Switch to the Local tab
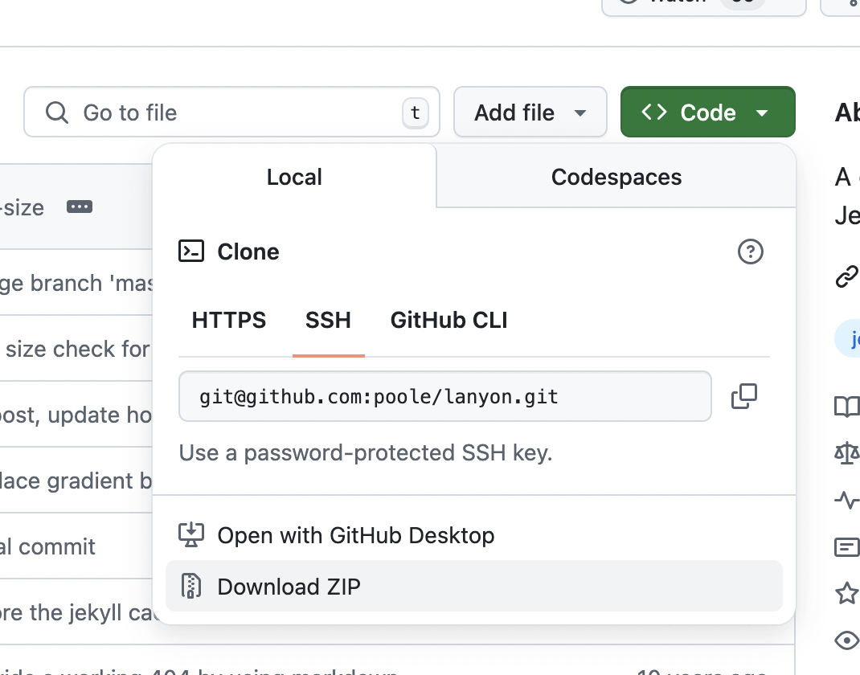This screenshot has height=675, width=860. (294, 177)
